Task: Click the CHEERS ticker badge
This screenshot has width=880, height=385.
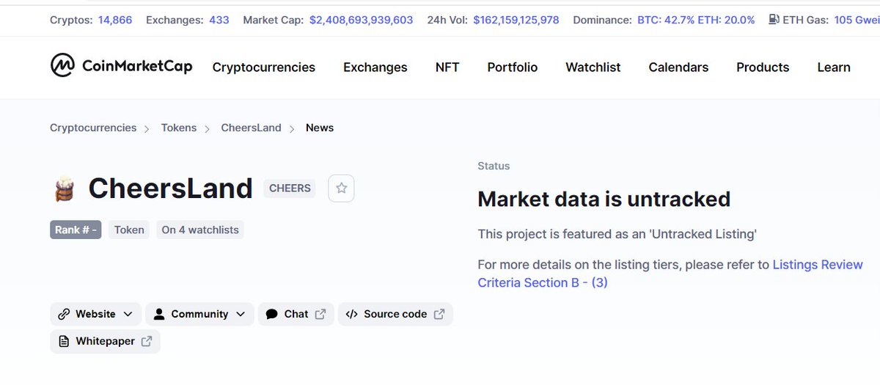Action: pyautogui.click(x=290, y=188)
